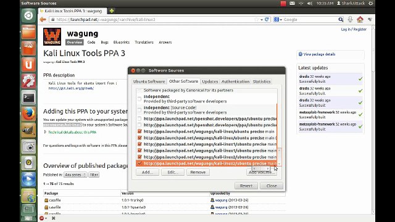The image size is (395, 222).
Task: Open Ubuntu One from the launcher
Action: (x=28, y=65)
